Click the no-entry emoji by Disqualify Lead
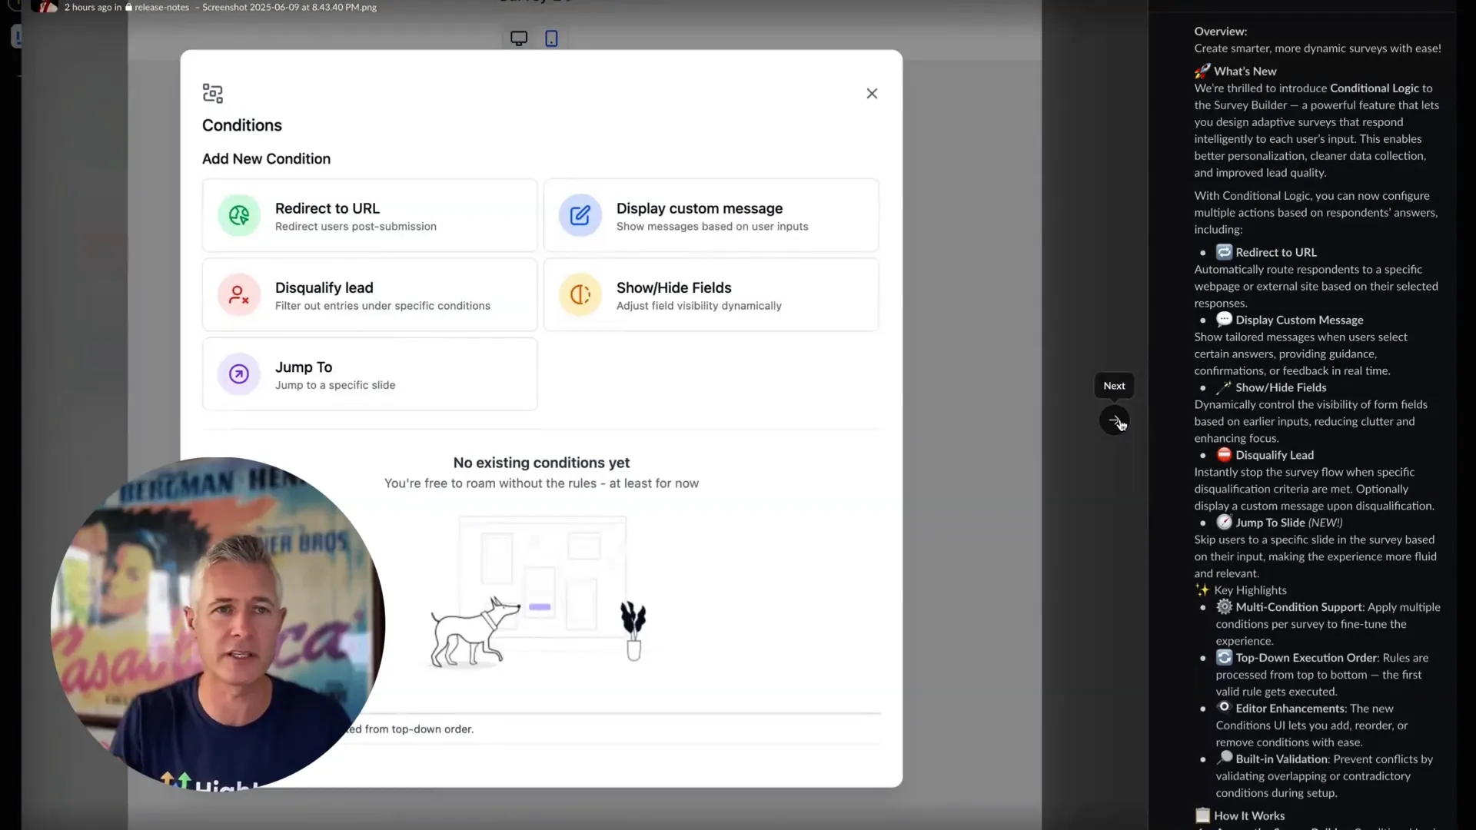Image resolution: width=1476 pixels, height=830 pixels. click(x=1224, y=454)
